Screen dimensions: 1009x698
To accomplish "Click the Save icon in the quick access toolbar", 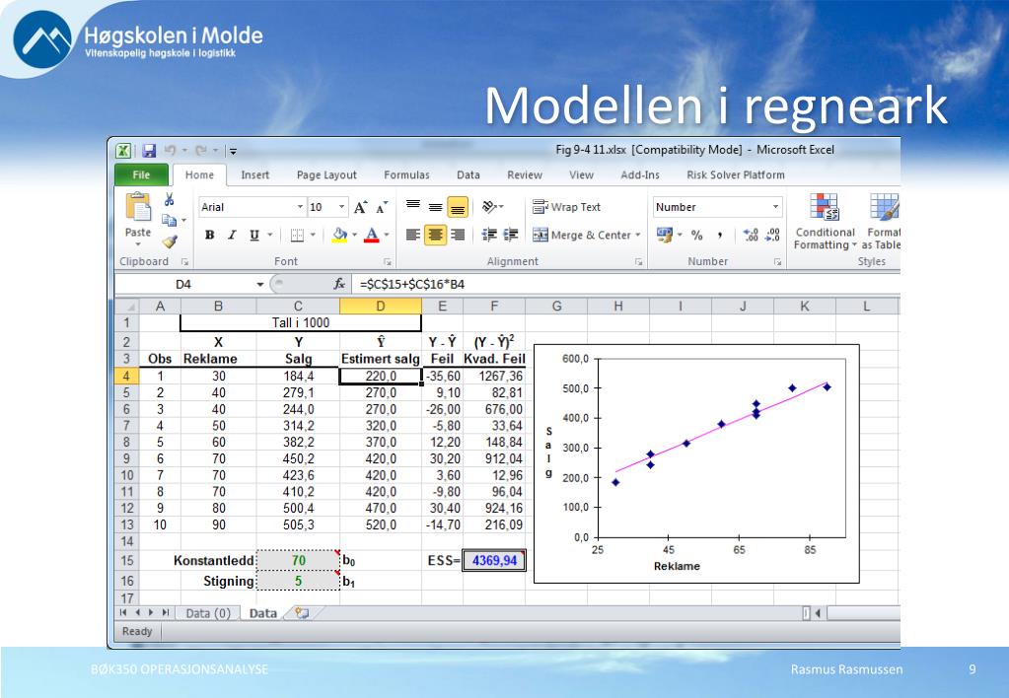I will pos(149,151).
